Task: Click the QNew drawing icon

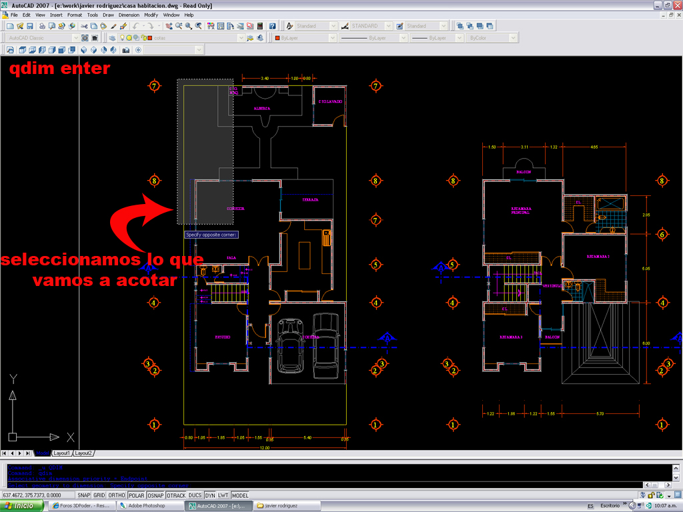Action: [9, 26]
